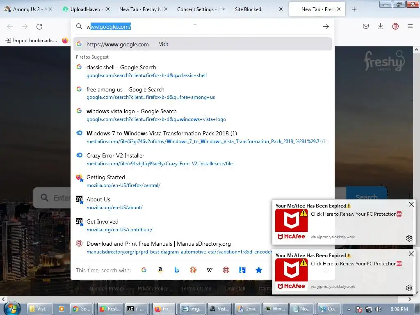This screenshot has width=420, height=315.
Task: Click the Action Center flag icon
Action: 359,309
